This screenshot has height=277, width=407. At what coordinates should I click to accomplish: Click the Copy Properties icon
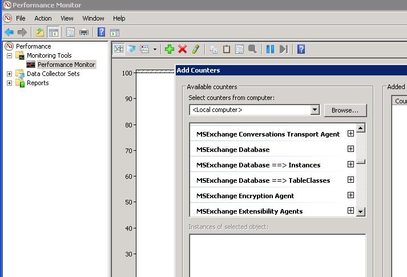213,49
